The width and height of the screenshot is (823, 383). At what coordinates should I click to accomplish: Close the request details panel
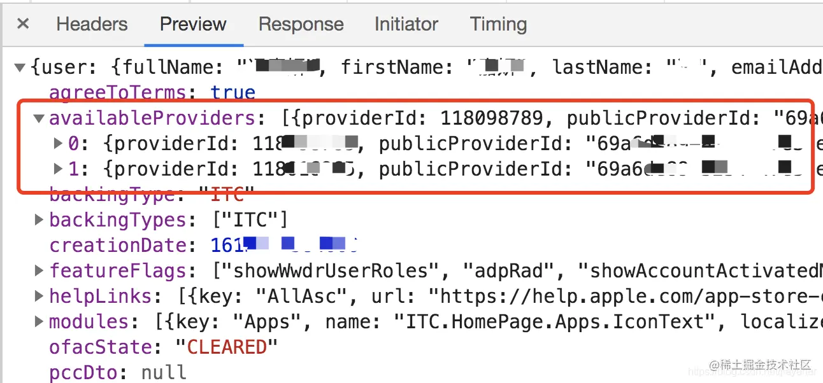tap(23, 24)
